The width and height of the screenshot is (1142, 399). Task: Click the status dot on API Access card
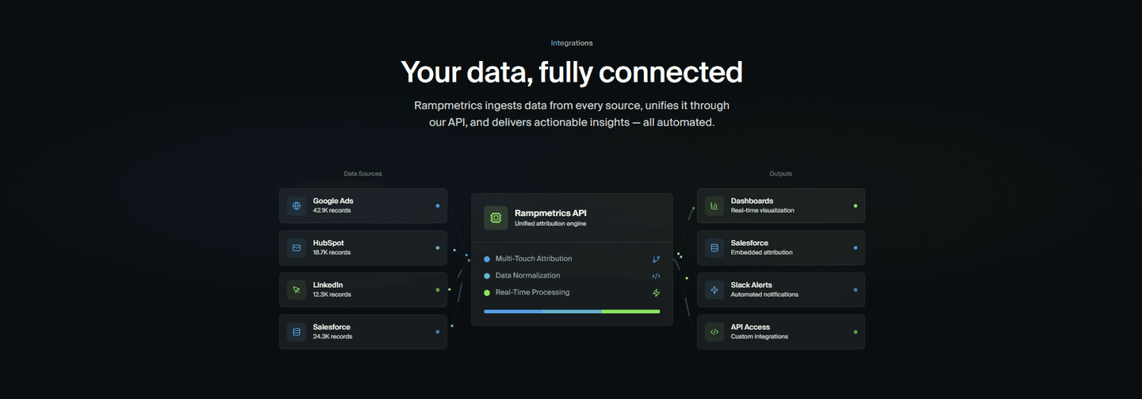855,332
